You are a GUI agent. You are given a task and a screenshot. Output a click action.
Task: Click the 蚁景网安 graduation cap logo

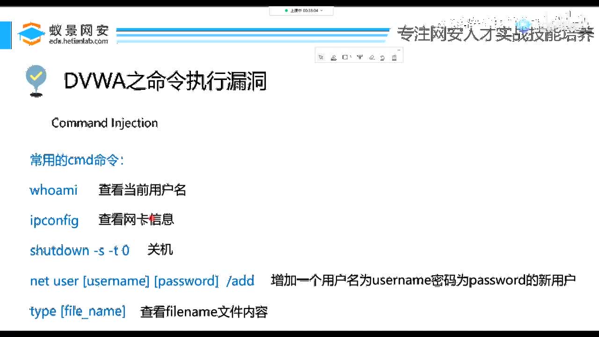[31, 34]
